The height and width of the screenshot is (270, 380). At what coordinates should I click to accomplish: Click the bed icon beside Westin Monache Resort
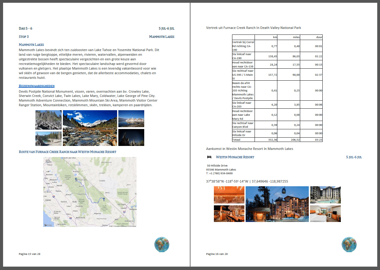point(209,157)
